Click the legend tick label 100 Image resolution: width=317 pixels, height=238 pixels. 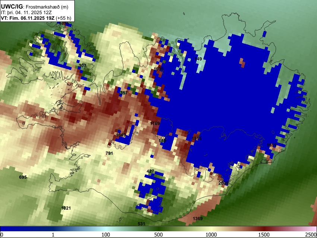coord(106,235)
